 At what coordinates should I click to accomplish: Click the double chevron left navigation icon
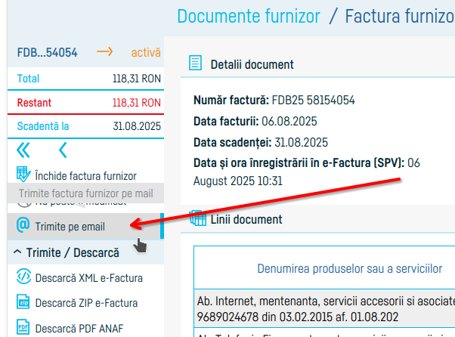pyautogui.click(x=23, y=150)
